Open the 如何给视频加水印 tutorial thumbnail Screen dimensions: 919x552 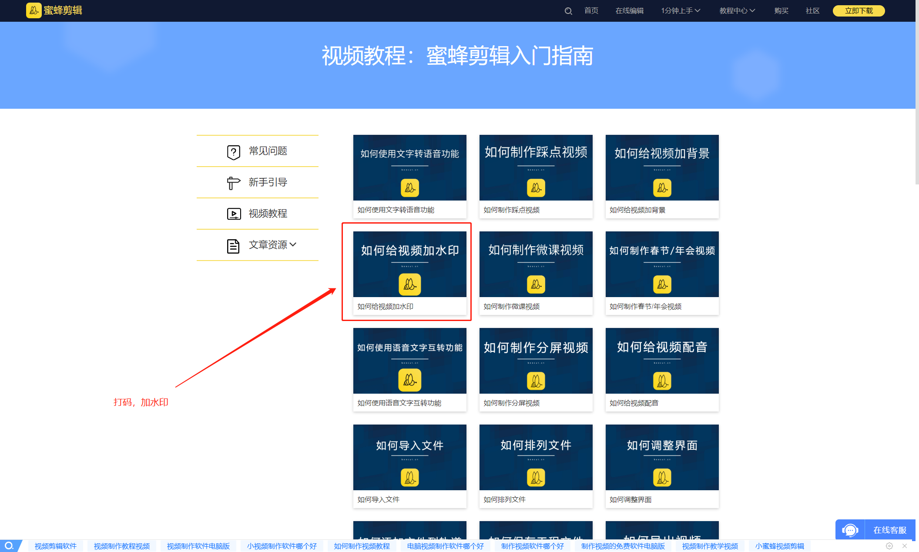[x=409, y=264]
